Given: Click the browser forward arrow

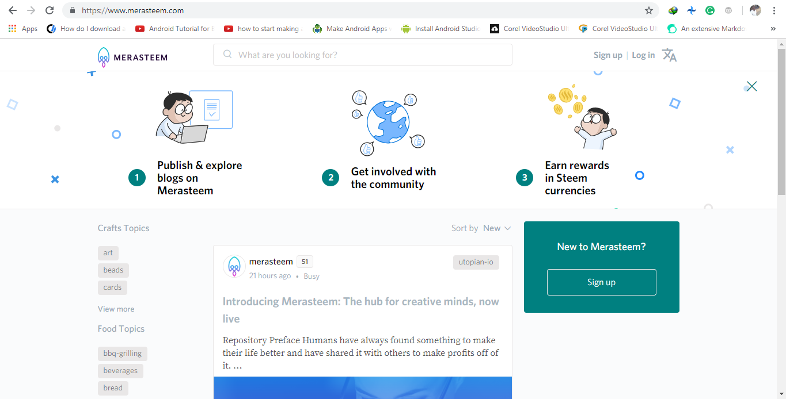Looking at the screenshot, I should point(31,10).
